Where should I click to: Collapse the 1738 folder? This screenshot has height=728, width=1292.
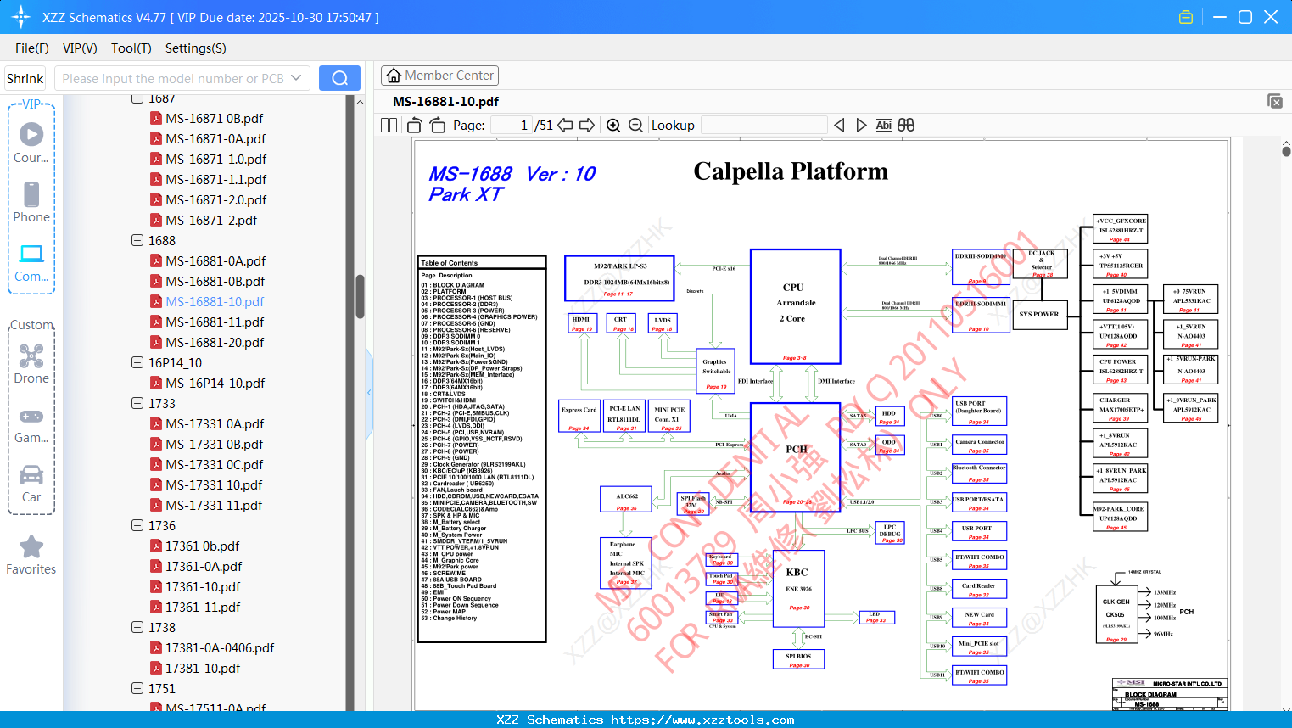pyautogui.click(x=137, y=627)
